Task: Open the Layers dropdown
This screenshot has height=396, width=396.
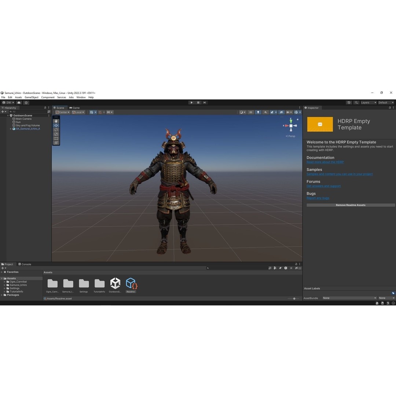Action: point(368,103)
